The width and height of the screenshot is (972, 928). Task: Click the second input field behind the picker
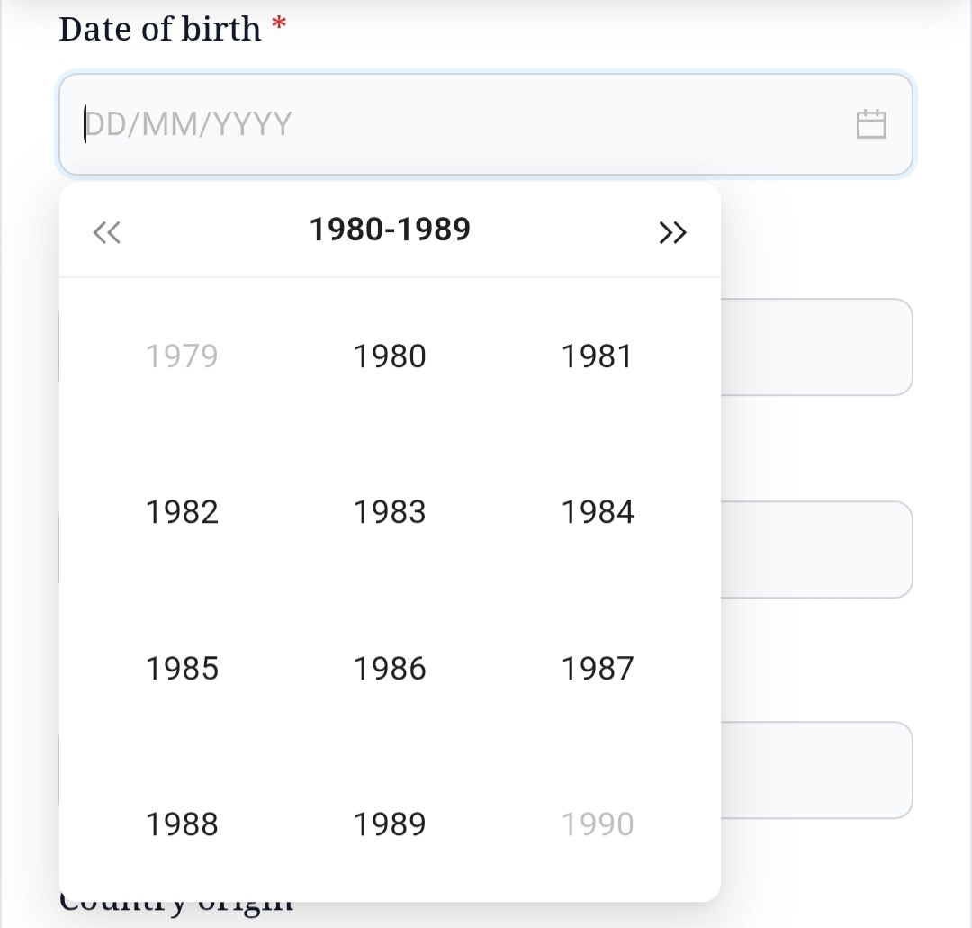pos(816,550)
